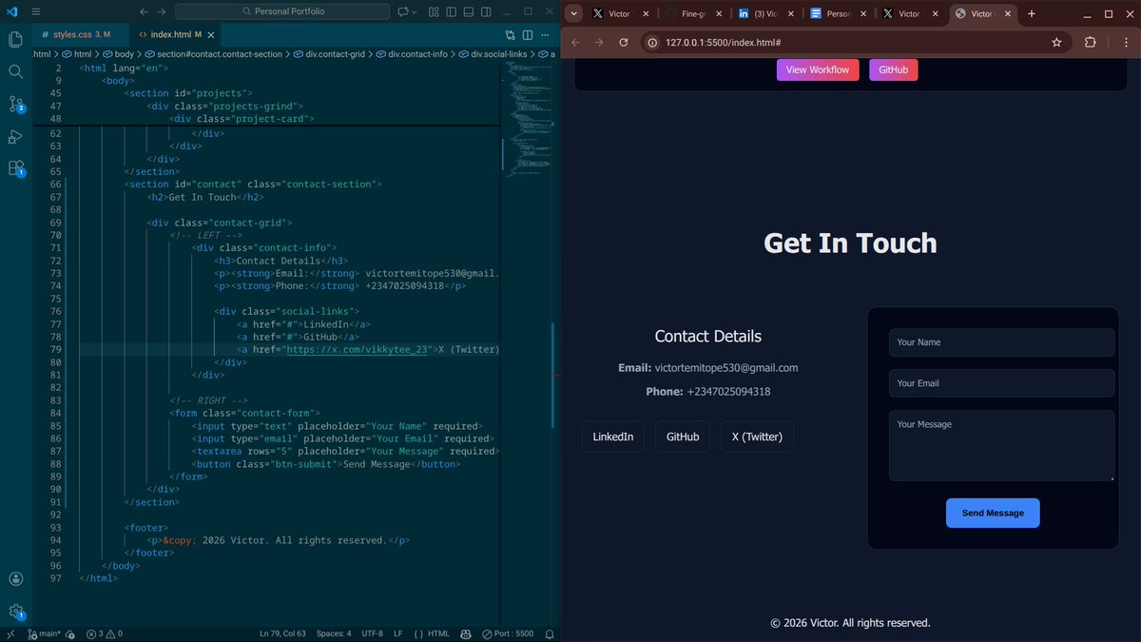Click the View Workflow button on the page
The width and height of the screenshot is (1141, 642).
pos(818,69)
